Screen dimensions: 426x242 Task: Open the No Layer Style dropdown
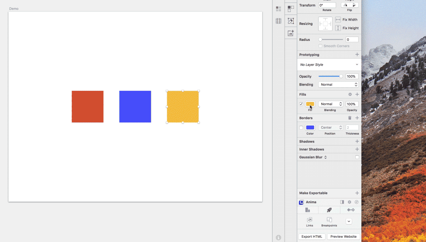coord(329,65)
